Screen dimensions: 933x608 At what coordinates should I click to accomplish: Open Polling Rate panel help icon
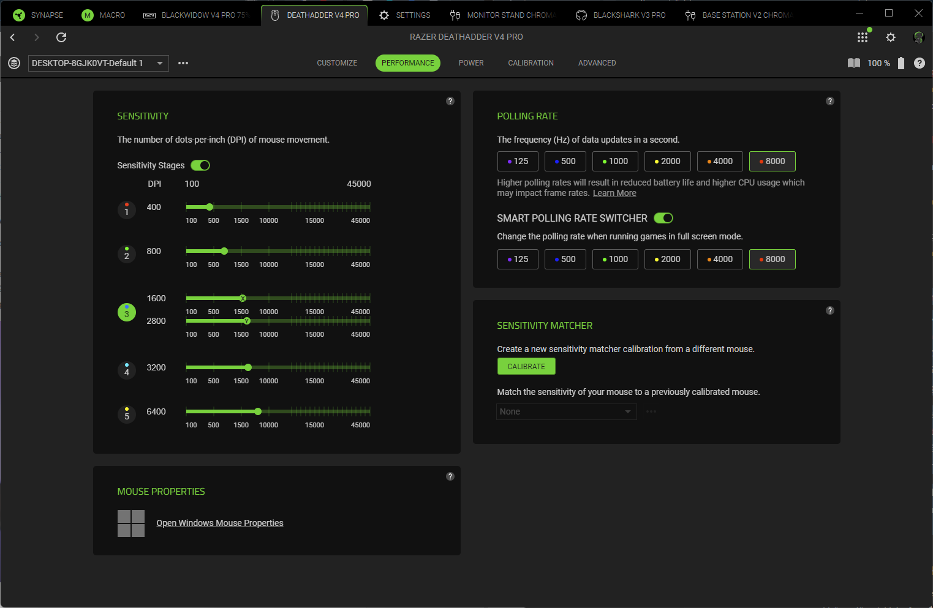point(830,101)
